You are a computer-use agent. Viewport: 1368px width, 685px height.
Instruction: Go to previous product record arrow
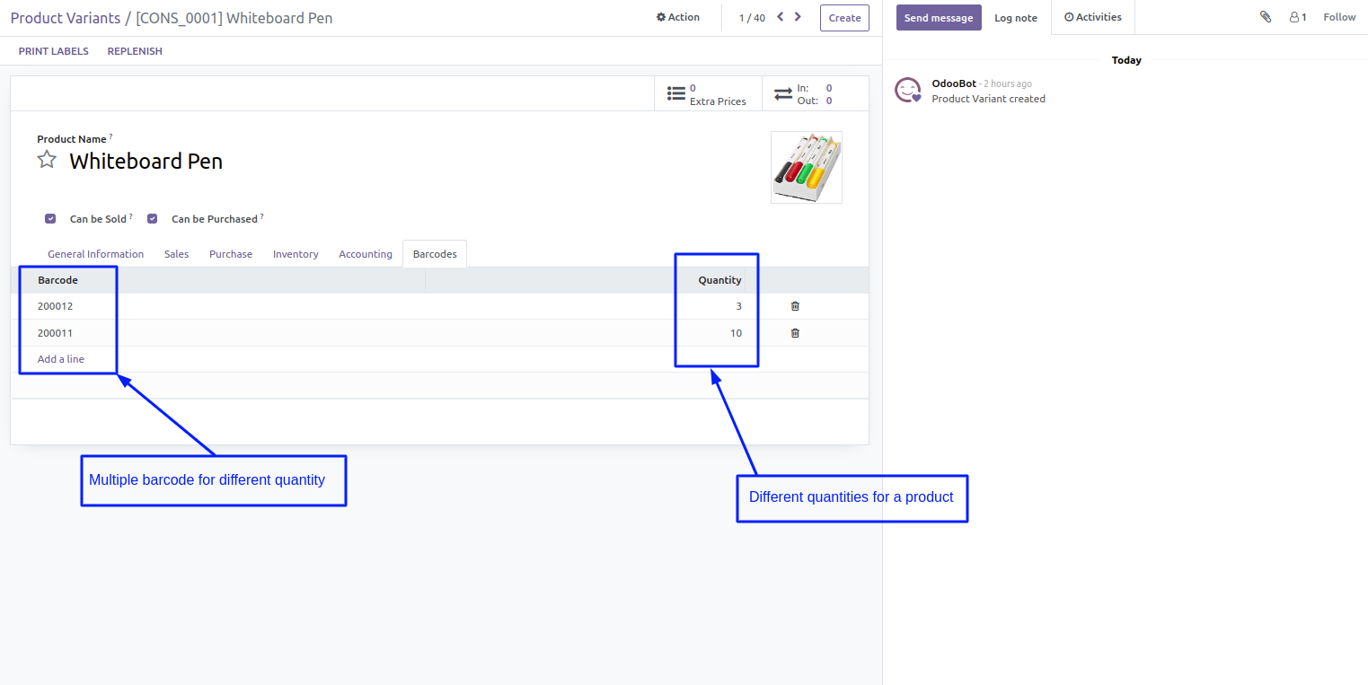click(x=780, y=17)
